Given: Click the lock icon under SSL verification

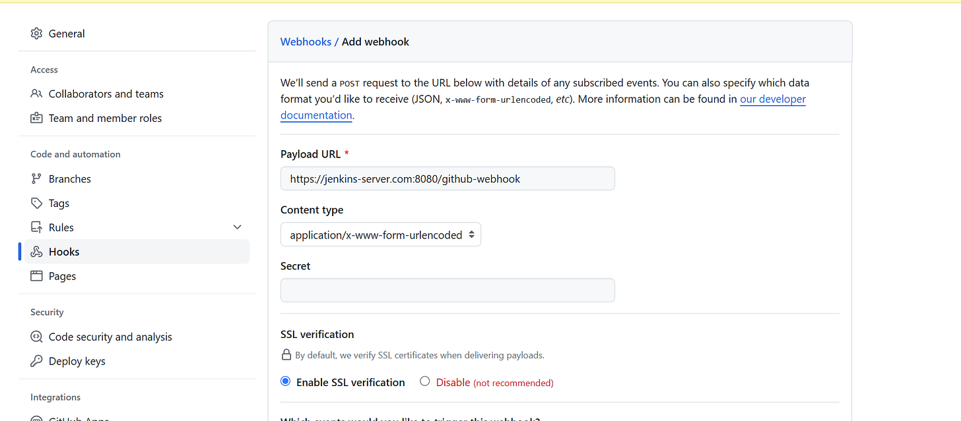Looking at the screenshot, I should point(286,354).
